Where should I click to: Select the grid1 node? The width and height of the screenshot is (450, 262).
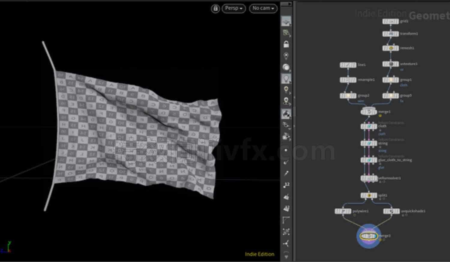(x=390, y=22)
